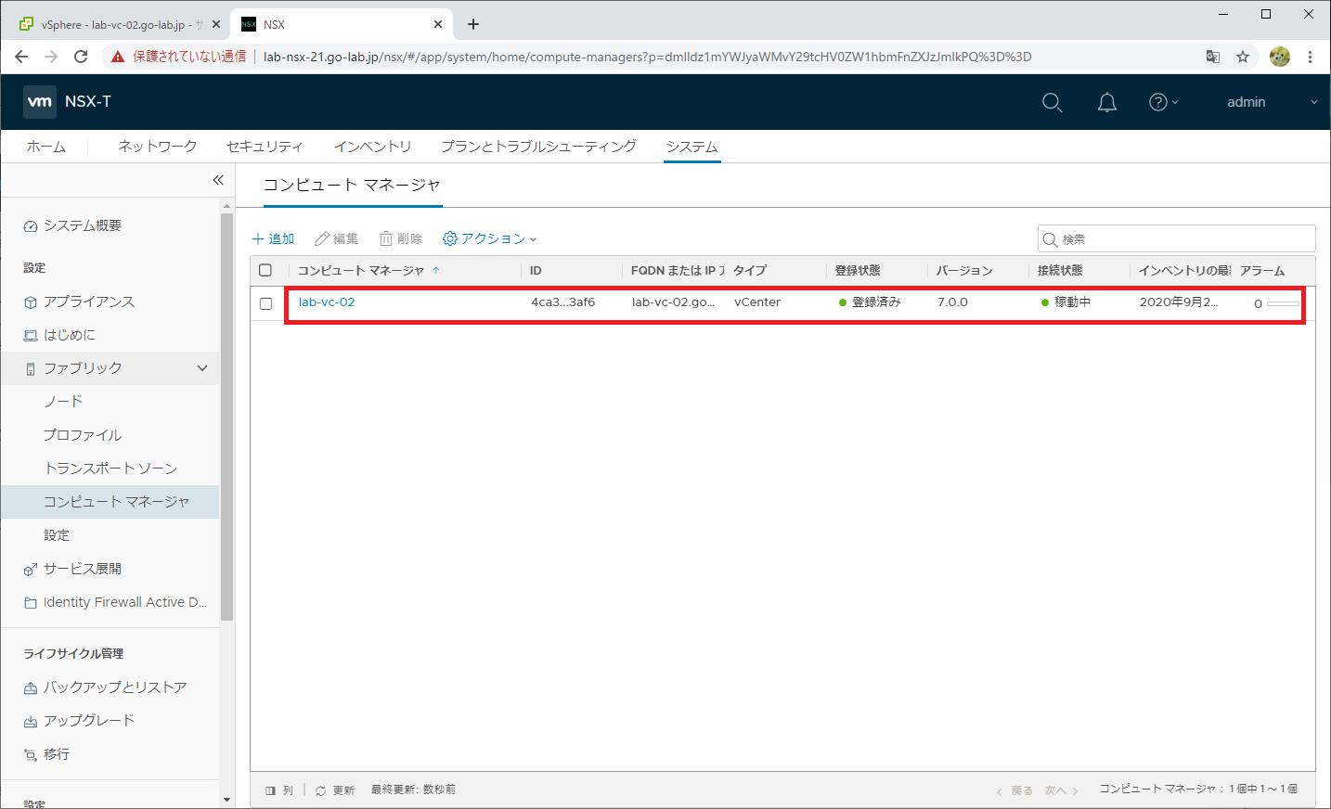Click the 削除 trash button

401,238
